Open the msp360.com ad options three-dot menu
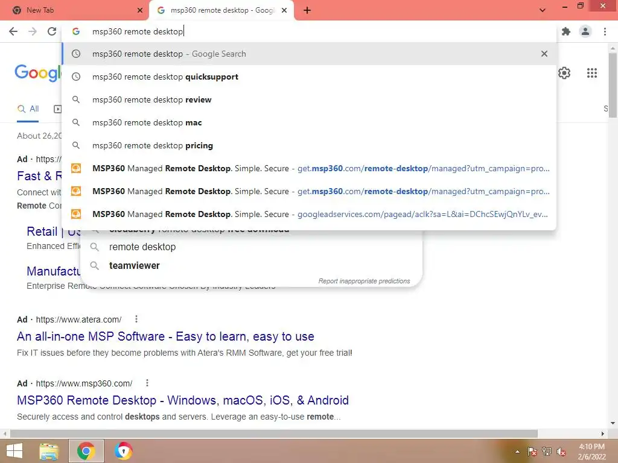Viewport: 618px width, 463px height. tap(147, 383)
